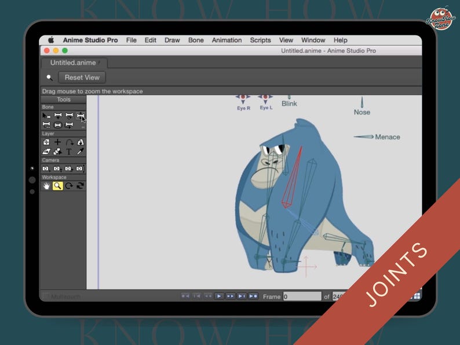Click the Frame number input field
This screenshot has height=345, width=460.
302,296
